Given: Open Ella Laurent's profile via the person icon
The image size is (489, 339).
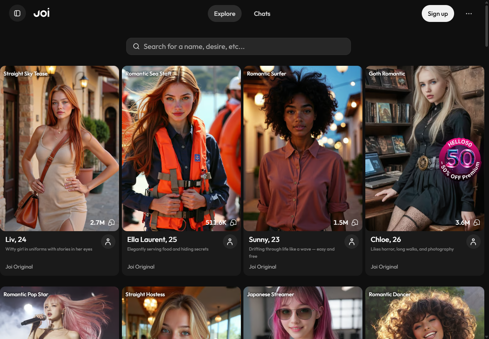Looking at the screenshot, I should click(x=230, y=242).
